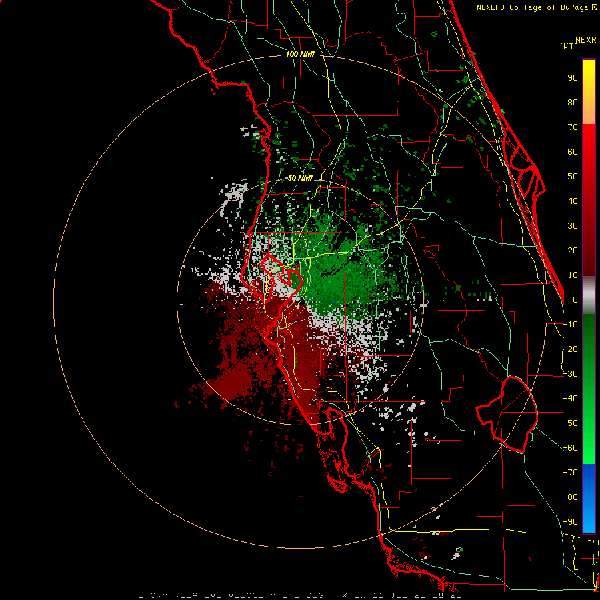Click the blue segment of the color bar
This screenshot has height=600, width=600.
tap(589, 499)
